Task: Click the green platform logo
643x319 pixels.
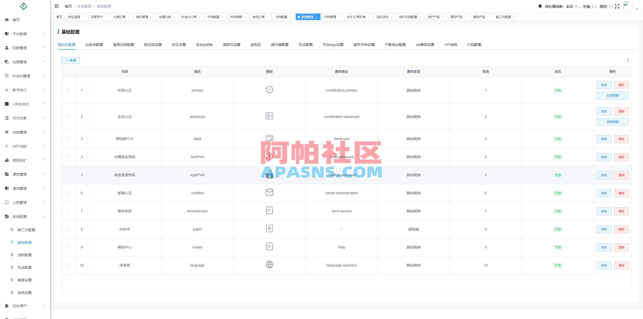Action: click(x=24, y=6)
